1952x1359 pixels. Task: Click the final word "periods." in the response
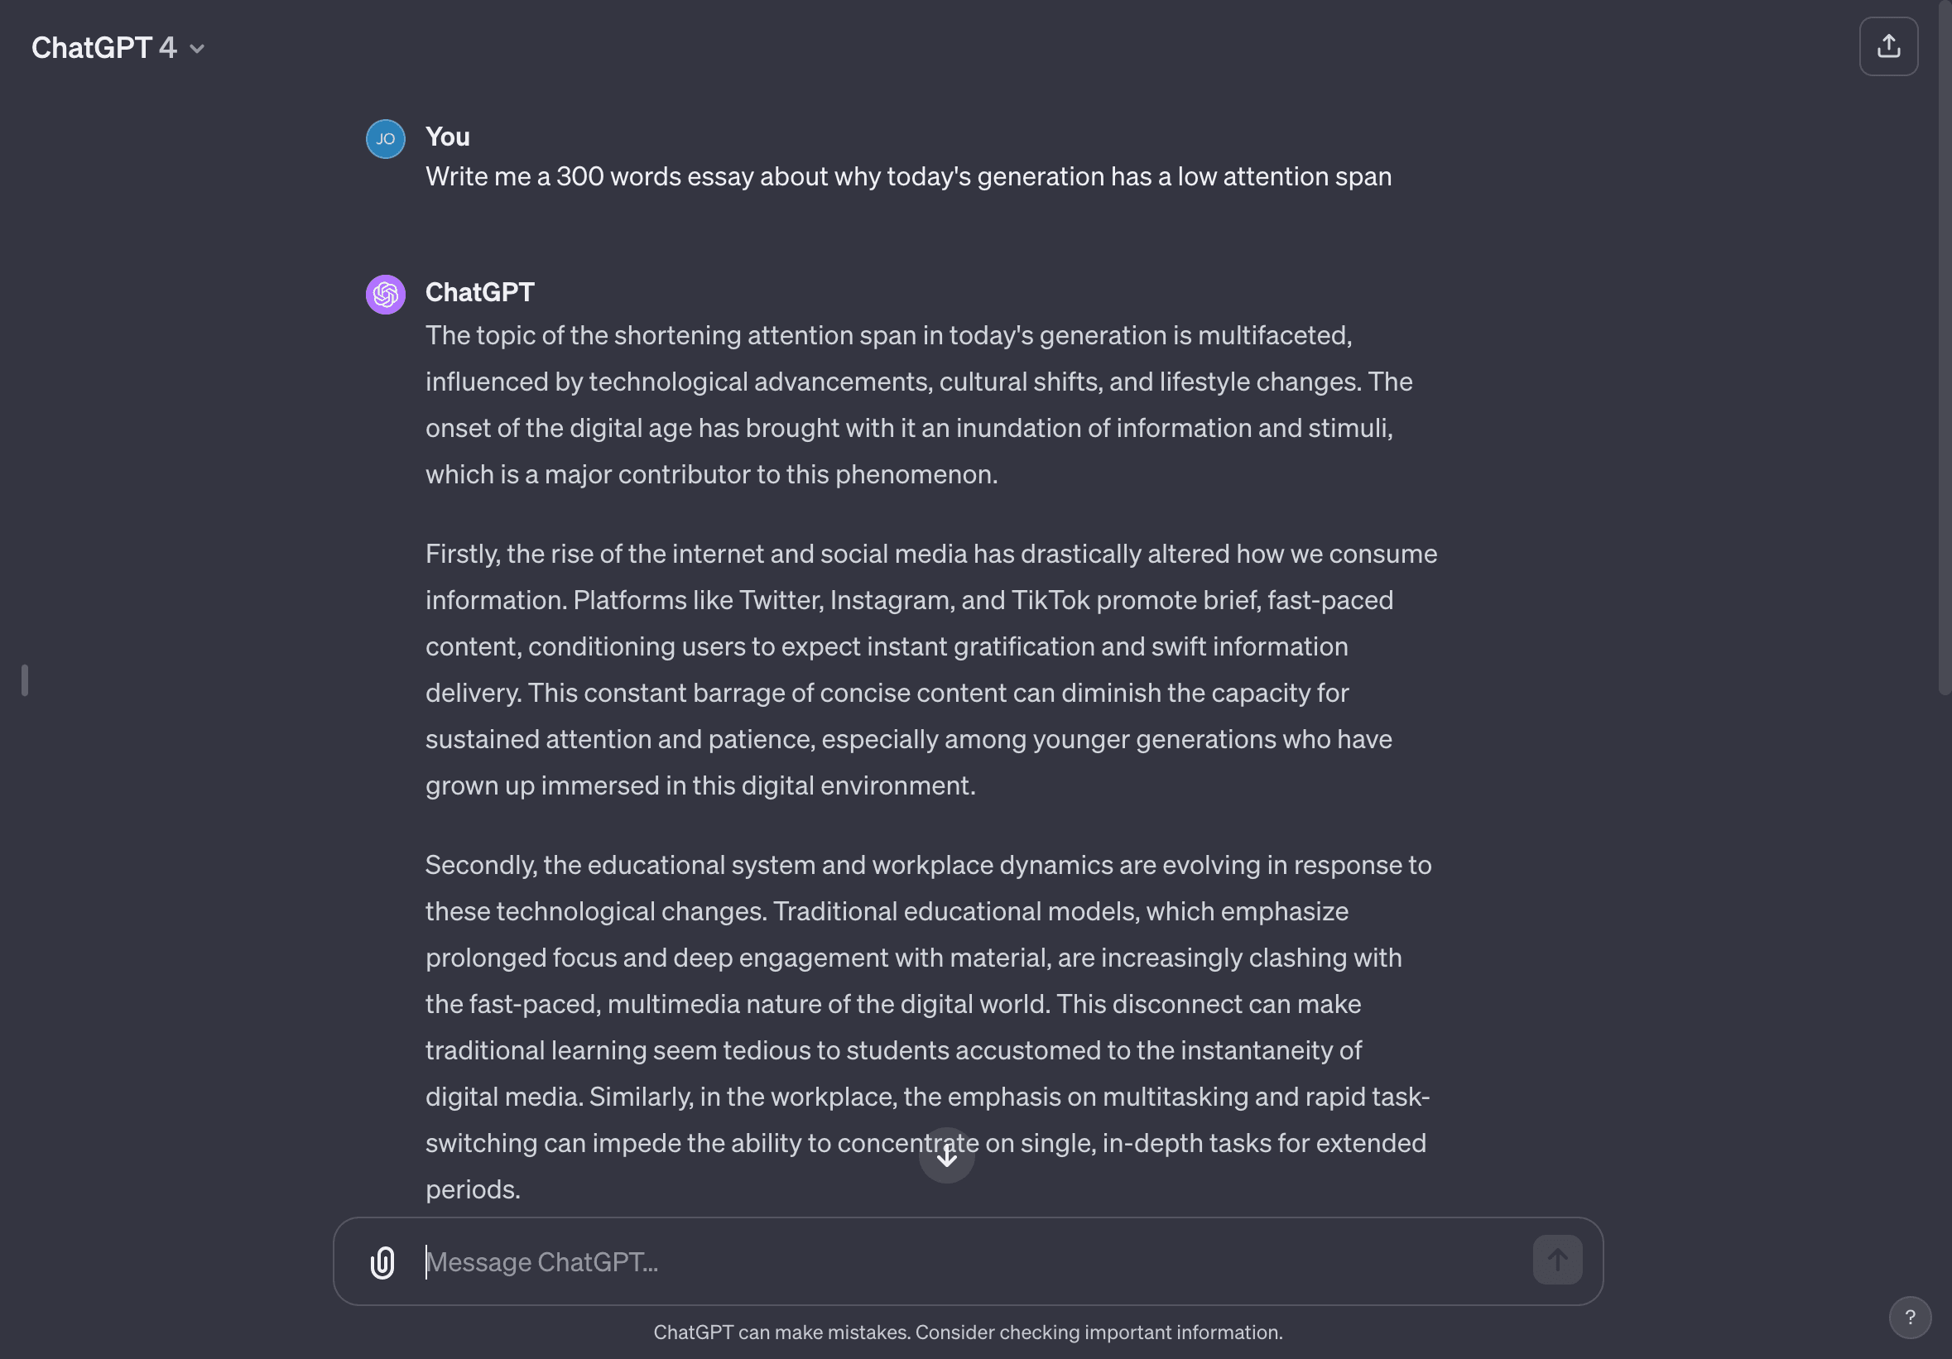click(473, 1190)
